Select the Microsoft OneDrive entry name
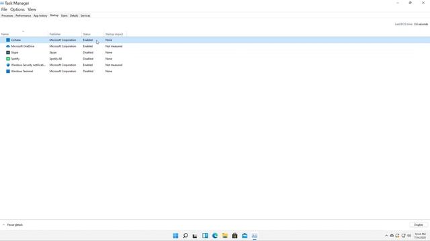 23,46
